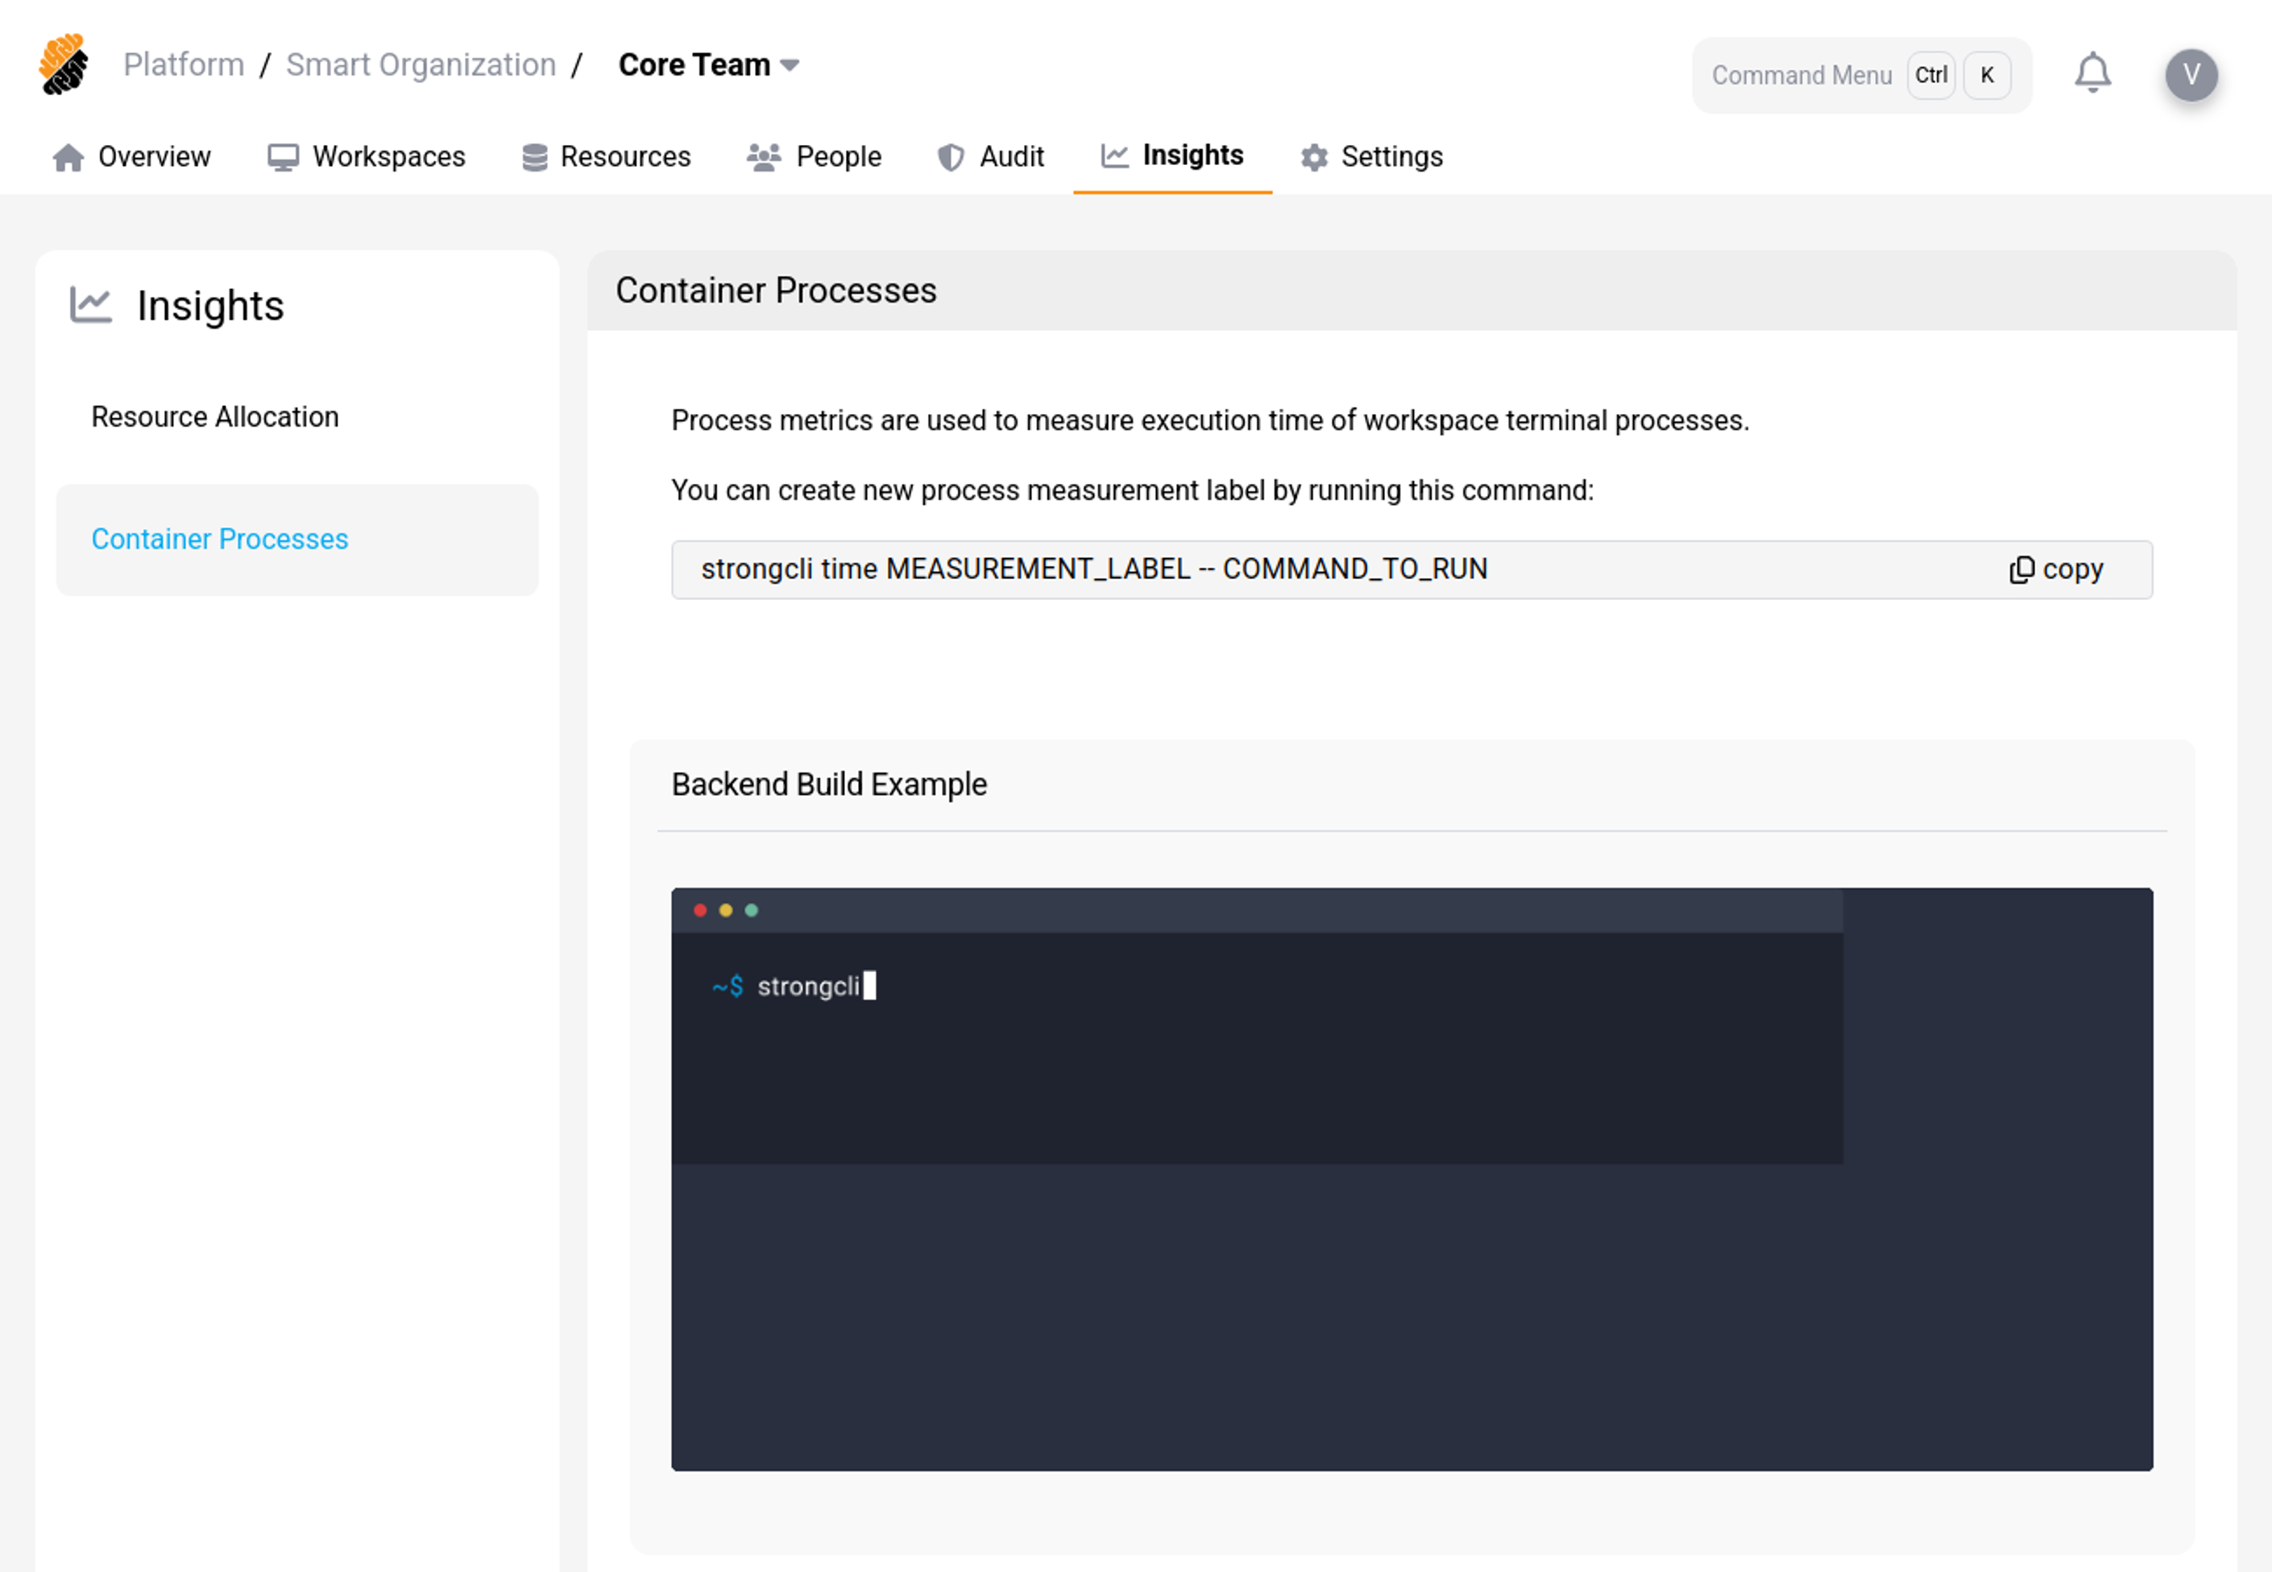Click the strongcli command text field
The height and width of the screenshot is (1572, 2272).
(1093, 569)
